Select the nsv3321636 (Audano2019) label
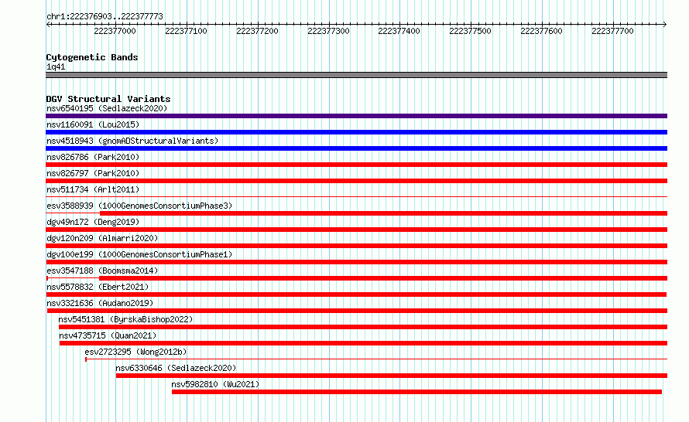Screen dimensions: 689x422 (x=100, y=303)
